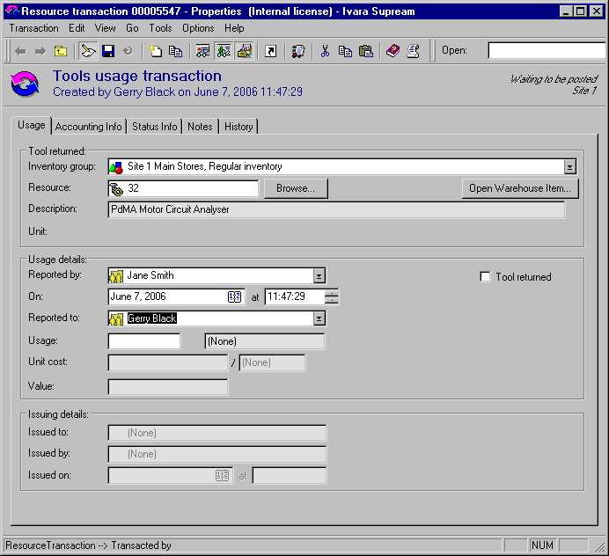
Task: Expand the Inventory group dropdown
Action: coord(569,166)
